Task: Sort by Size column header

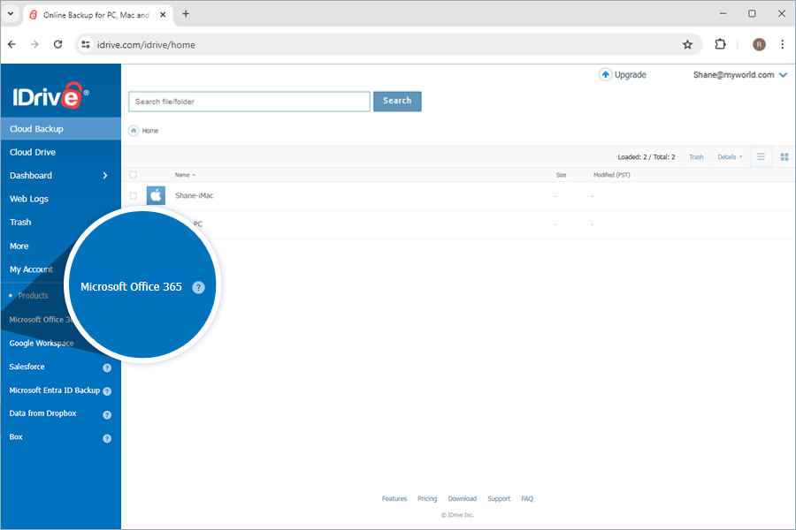Action: point(561,175)
